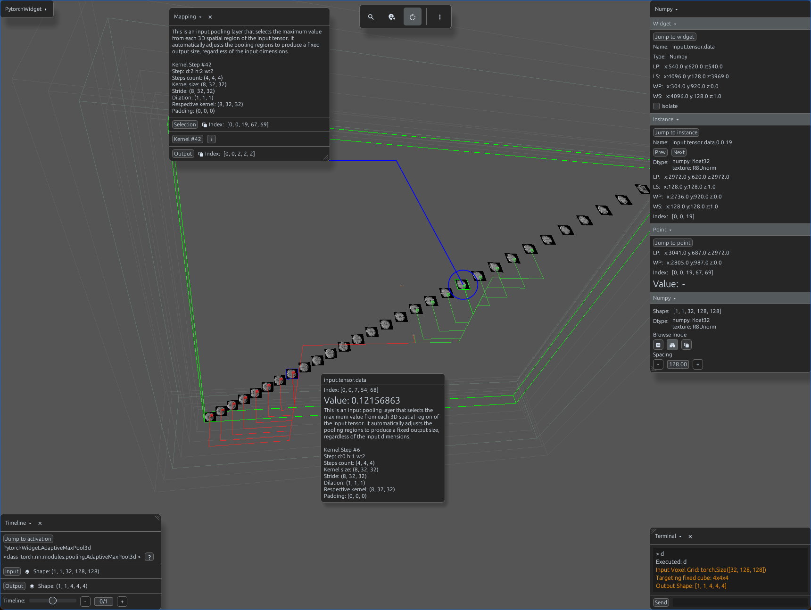Screen dimensions: 811x610
Task: Decrease spacing with the minus button
Action: click(x=658, y=364)
